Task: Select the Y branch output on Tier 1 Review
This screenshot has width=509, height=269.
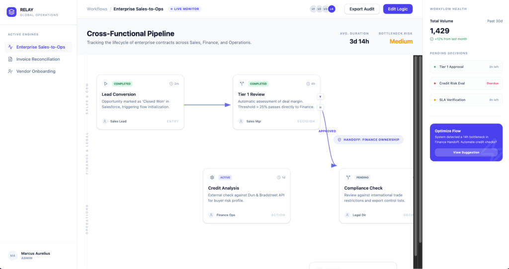Action: 320,97
